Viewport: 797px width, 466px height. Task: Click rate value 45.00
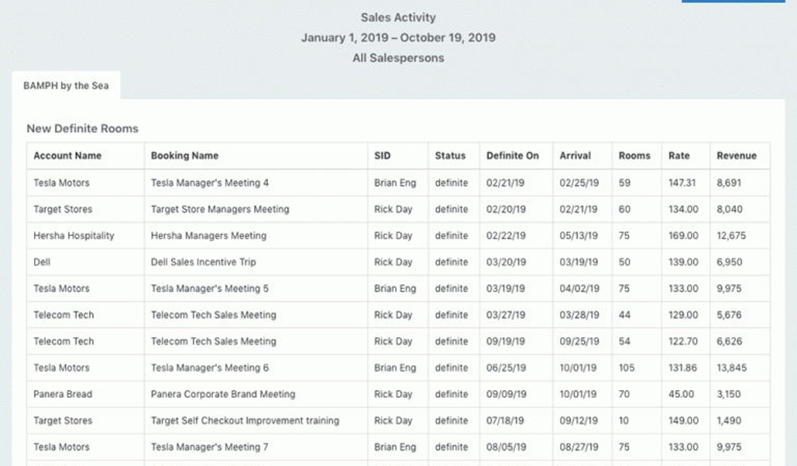coord(681,394)
